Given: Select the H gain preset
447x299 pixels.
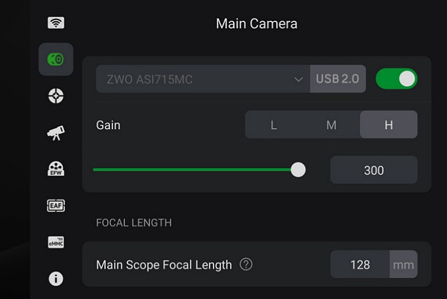Looking at the screenshot, I should (x=389, y=124).
